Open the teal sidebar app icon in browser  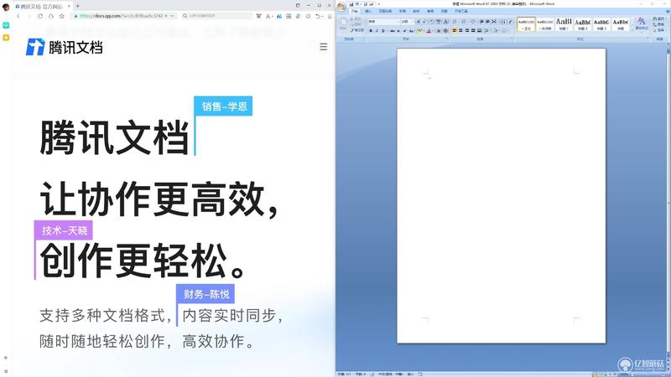pyautogui.click(x=6, y=25)
